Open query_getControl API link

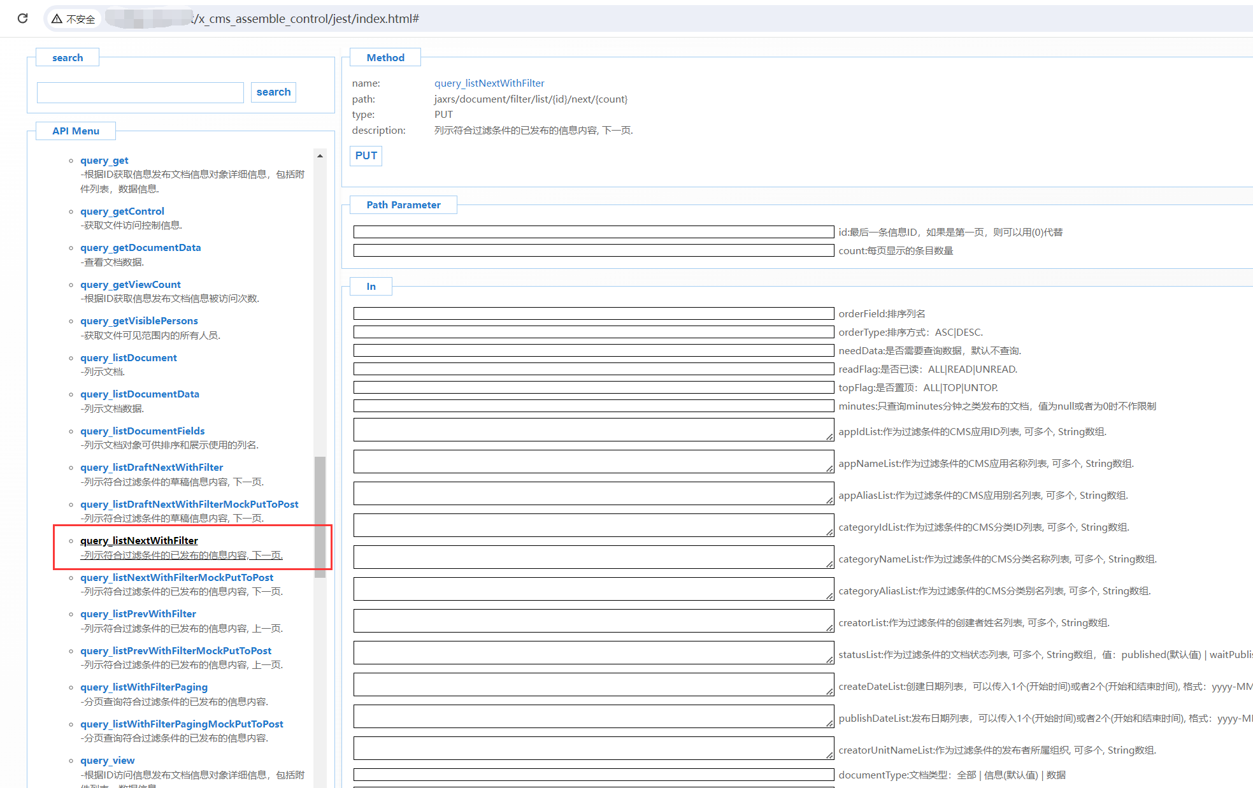coord(122,211)
